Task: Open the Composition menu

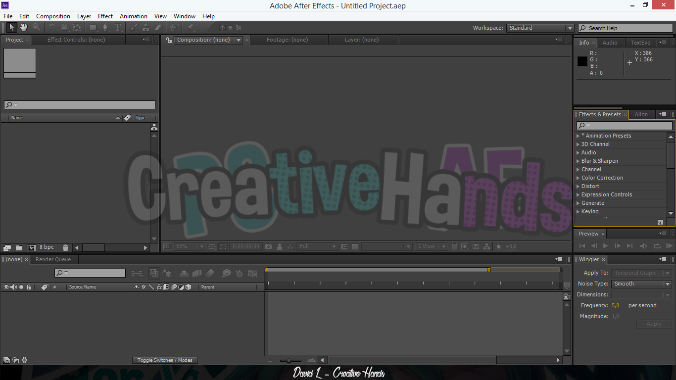Action: coord(53,16)
